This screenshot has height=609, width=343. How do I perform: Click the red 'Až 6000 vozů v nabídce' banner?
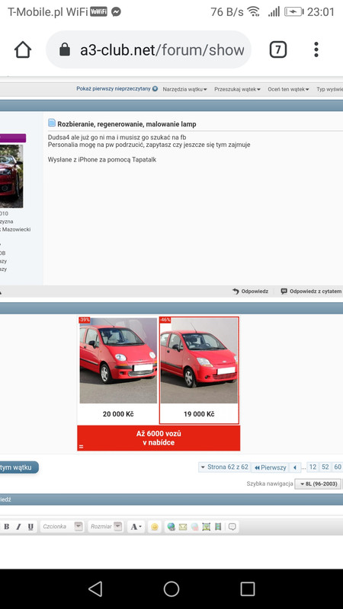pos(159,438)
